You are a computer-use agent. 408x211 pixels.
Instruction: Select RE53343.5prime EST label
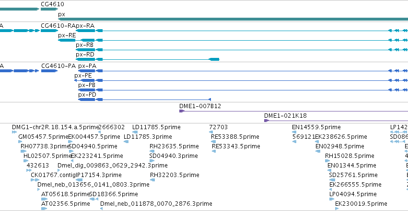pyautogui.click(x=236, y=146)
